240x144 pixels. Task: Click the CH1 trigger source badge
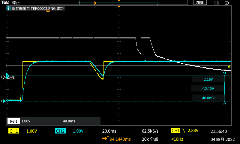[x=176, y=130]
